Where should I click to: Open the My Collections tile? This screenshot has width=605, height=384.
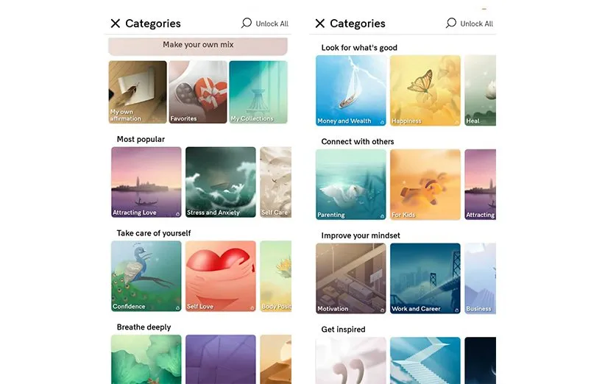258,92
